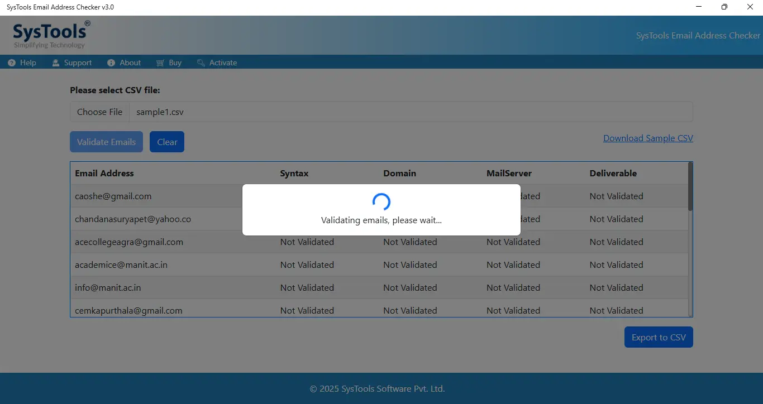Click the MailServer column header
The width and height of the screenshot is (763, 404).
tap(509, 174)
